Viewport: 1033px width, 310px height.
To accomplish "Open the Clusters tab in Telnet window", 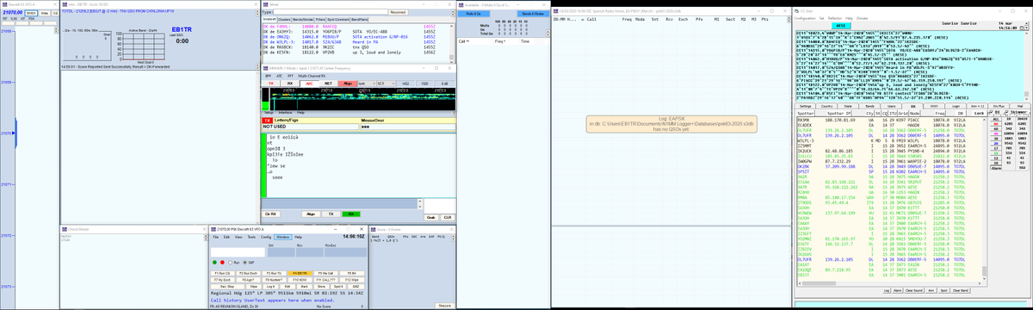I will click(284, 20).
